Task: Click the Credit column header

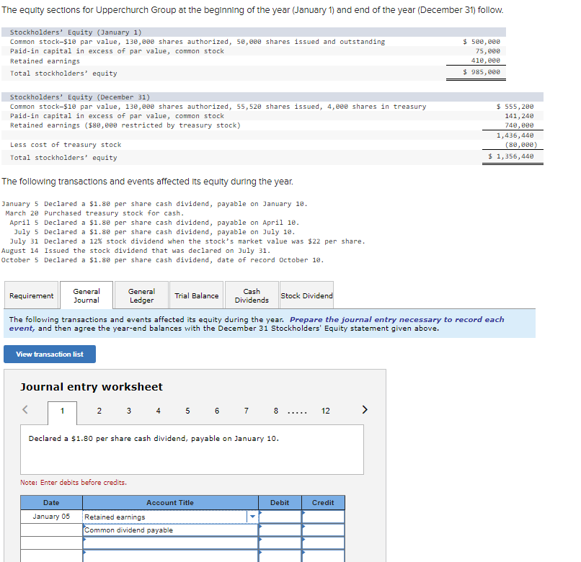Action: coord(323,503)
